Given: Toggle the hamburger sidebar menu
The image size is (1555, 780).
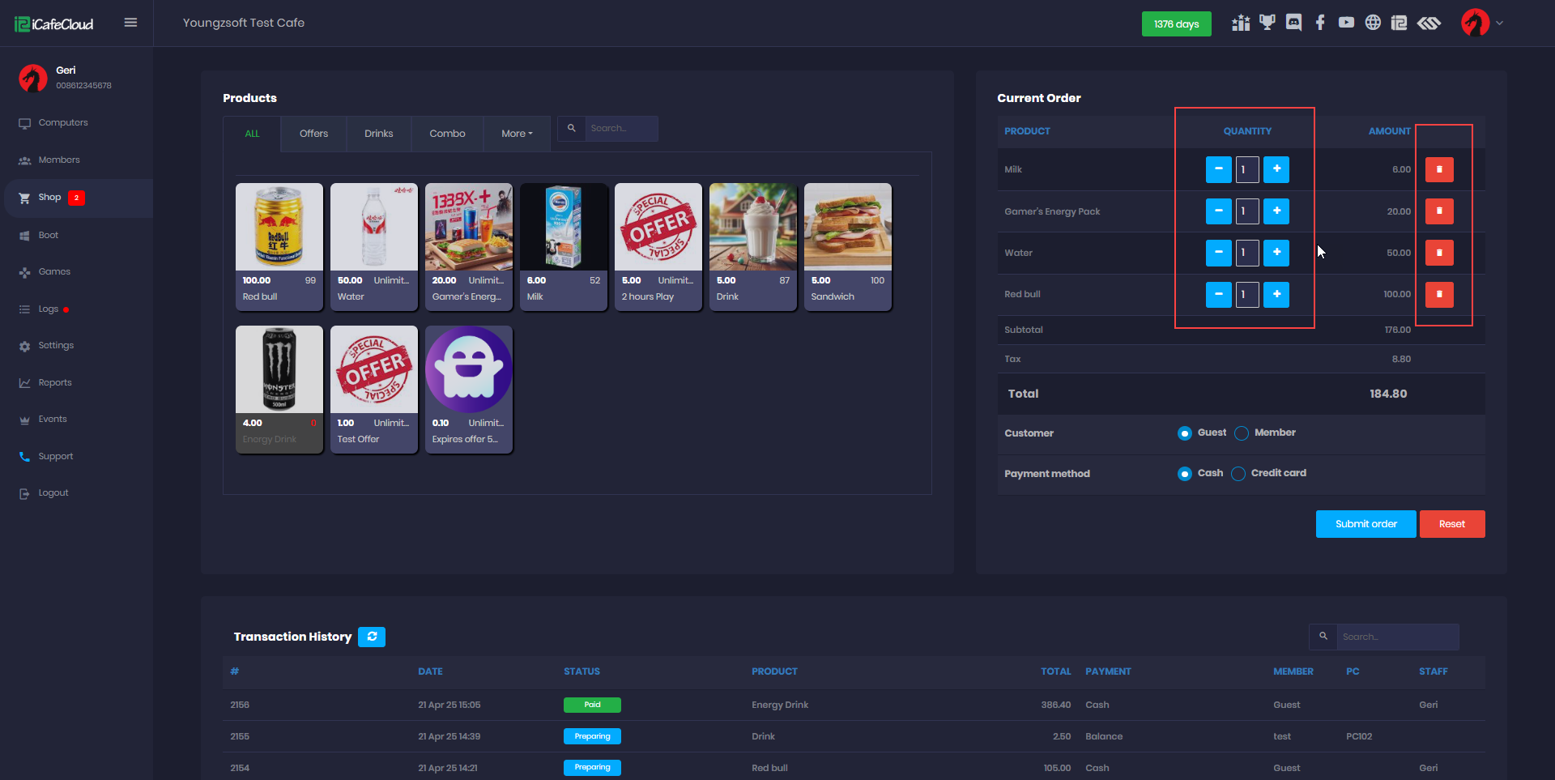Looking at the screenshot, I should (x=130, y=23).
